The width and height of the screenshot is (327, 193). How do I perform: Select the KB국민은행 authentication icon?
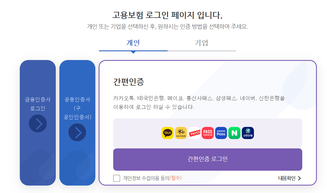coord(181,133)
